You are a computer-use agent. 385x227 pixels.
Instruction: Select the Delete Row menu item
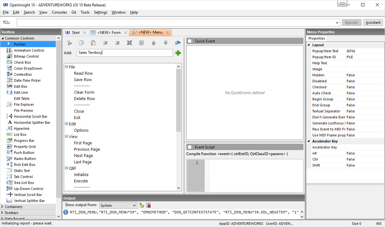[84, 98]
